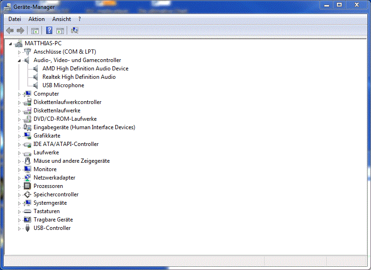Click the Anschlüsse (COM & LPT) port icon
The height and width of the screenshot is (270, 371).
28,52
